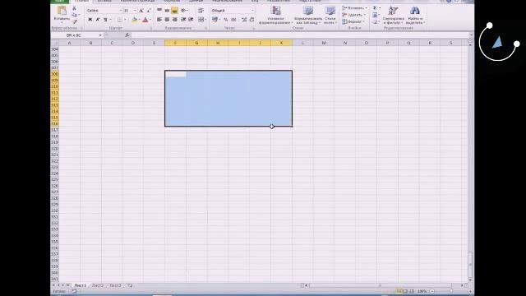Select the Лист2 sheet tab
The image size is (526, 296).
tap(98, 285)
